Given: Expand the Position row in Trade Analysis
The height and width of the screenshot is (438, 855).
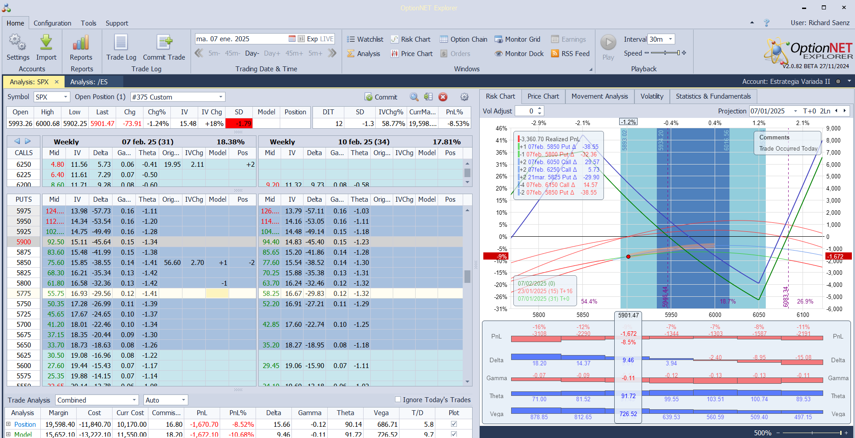Looking at the screenshot, I should (8, 424).
